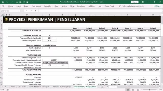The image size is (163, 91).
Task: Switch to the Power Pivot tab
Action: (x=109, y=6)
